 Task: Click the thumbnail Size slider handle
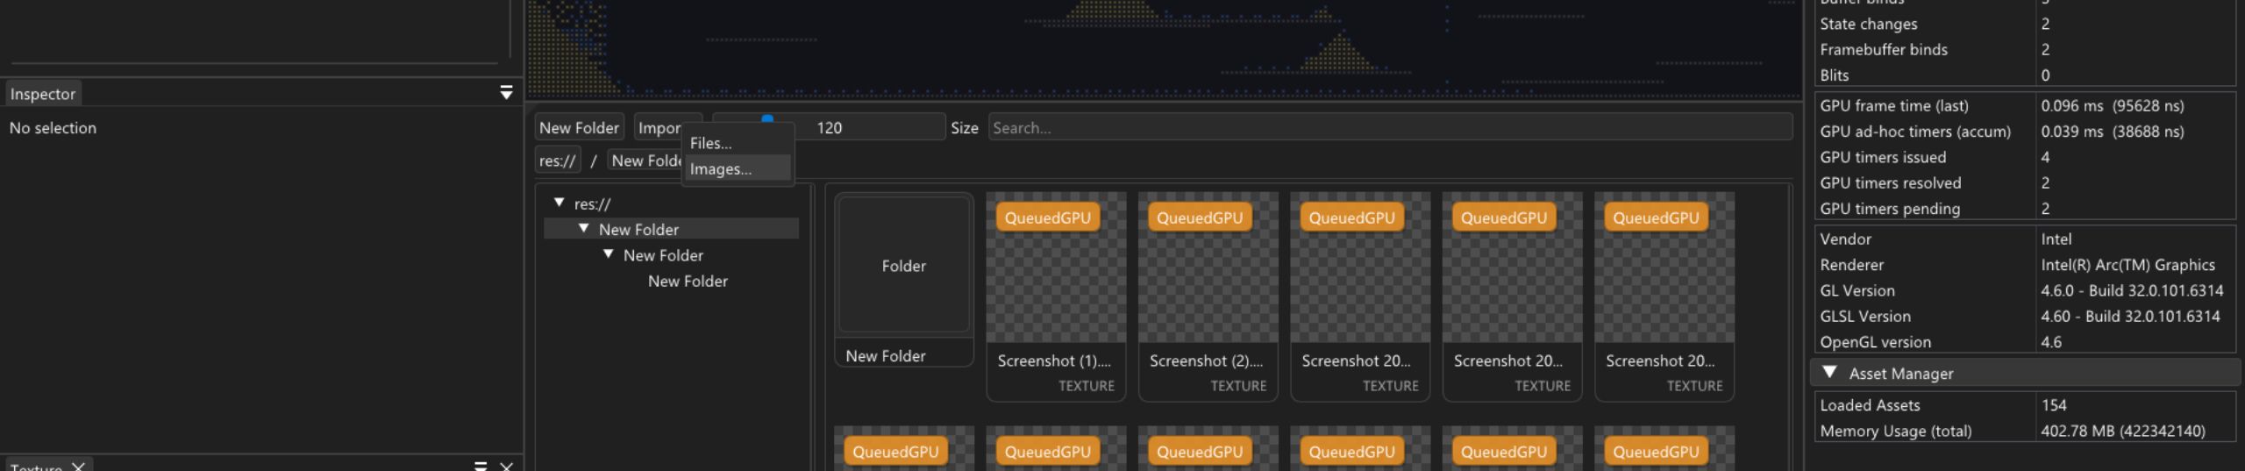(x=767, y=119)
